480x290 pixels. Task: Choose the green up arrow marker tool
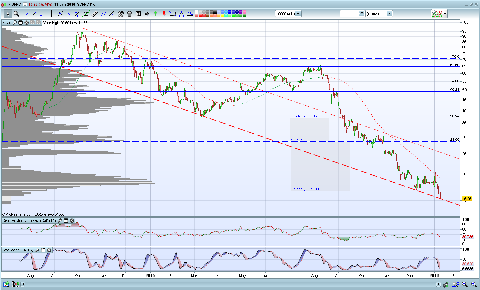[155, 14]
